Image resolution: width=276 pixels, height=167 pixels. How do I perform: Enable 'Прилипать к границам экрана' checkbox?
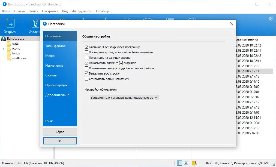point(86,57)
